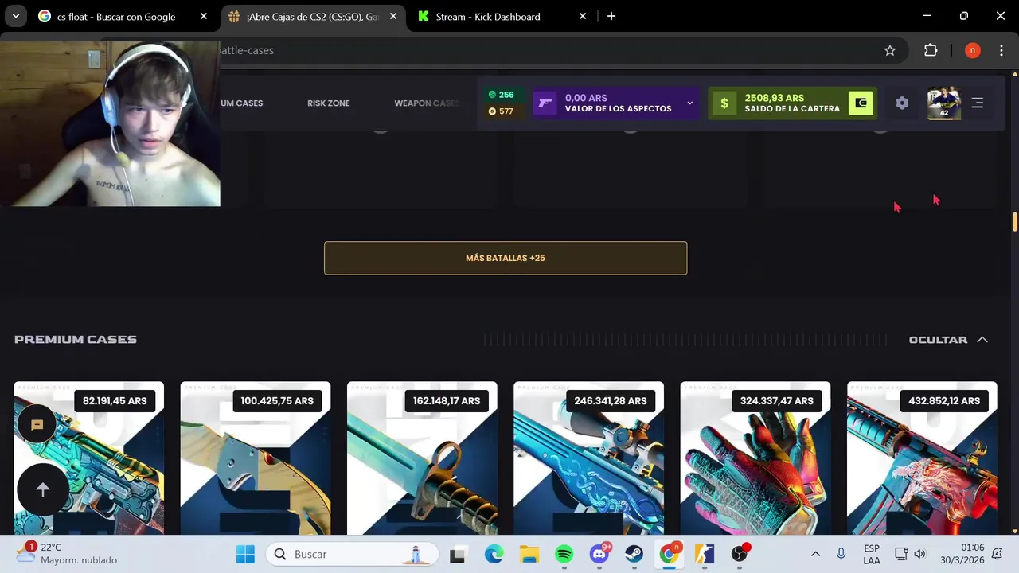Show hidden system tray icons

pyautogui.click(x=815, y=554)
